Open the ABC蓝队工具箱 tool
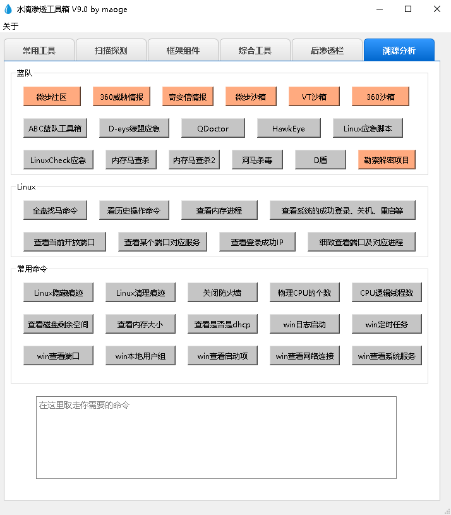The width and height of the screenshot is (451, 515). pyautogui.click(x=55, y=128)
